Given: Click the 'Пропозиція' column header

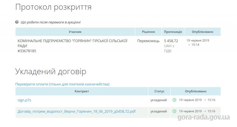Looking at the screenshot, I should click(x=173, y=32).
